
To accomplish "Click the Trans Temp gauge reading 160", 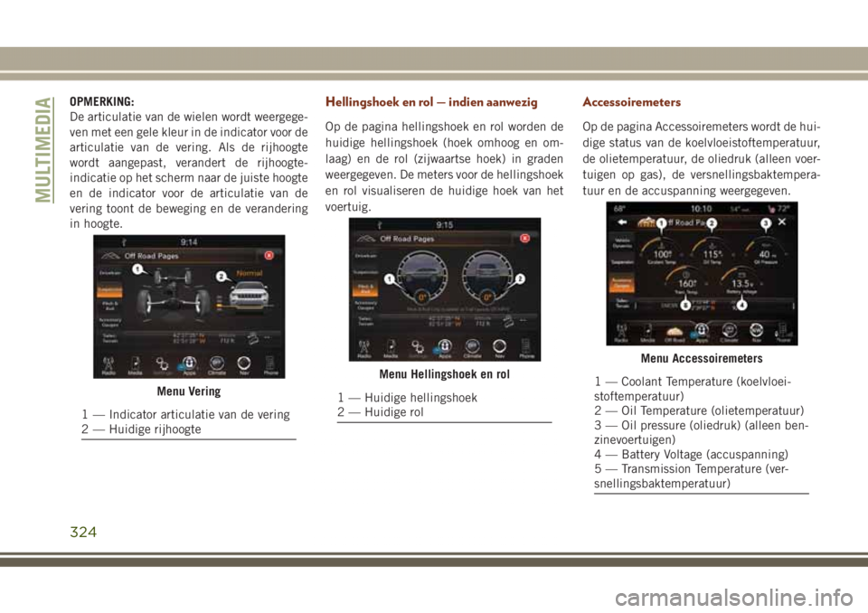I will [687, 281].
